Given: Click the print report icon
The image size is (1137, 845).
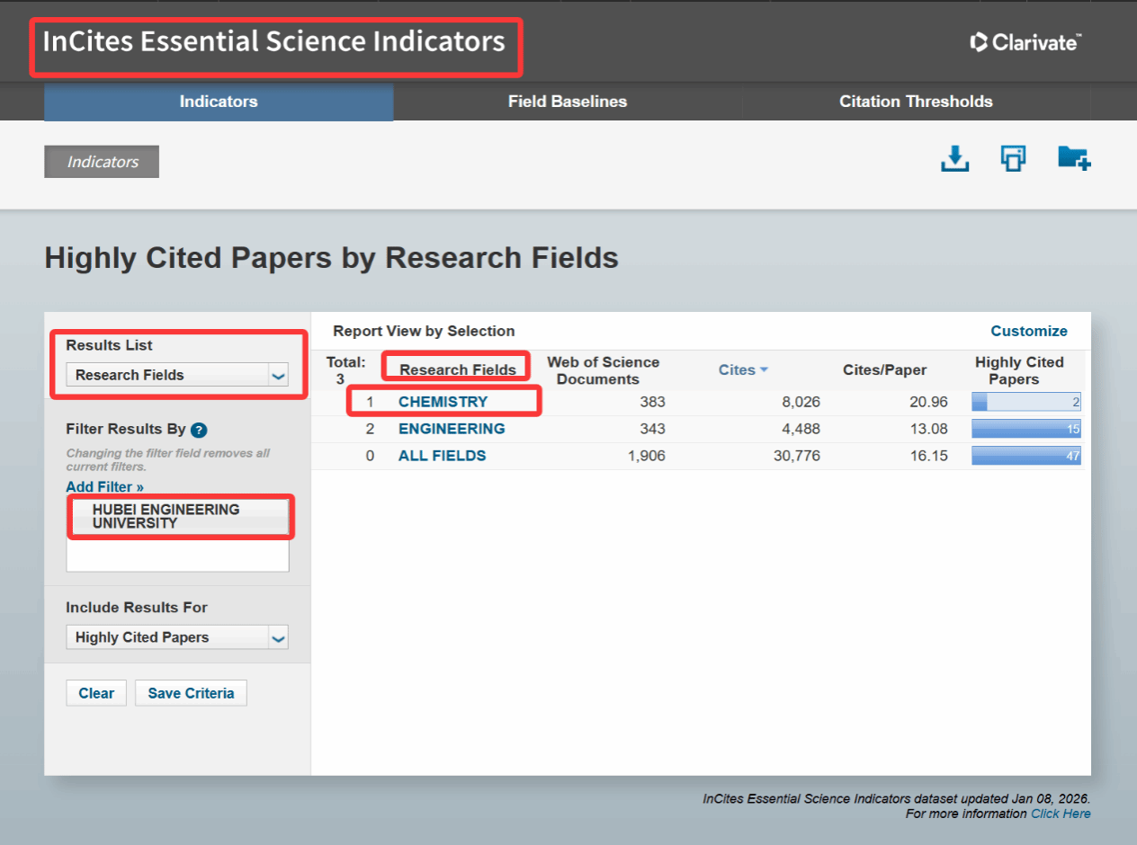Looking at the screenshot, I should [x=1014, y=159].
